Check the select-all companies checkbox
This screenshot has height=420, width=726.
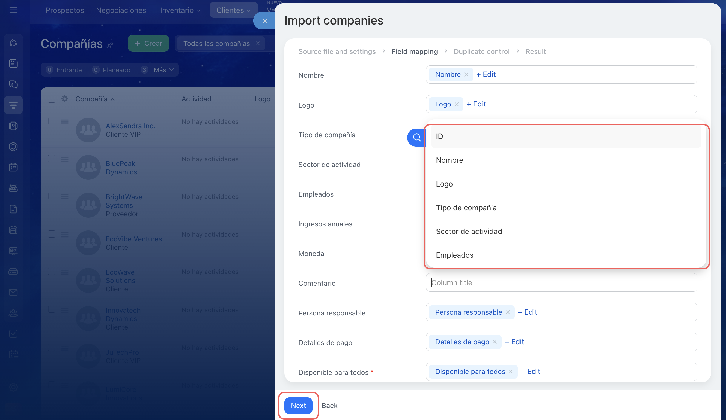pyautogui.click(x=52, y=99)
